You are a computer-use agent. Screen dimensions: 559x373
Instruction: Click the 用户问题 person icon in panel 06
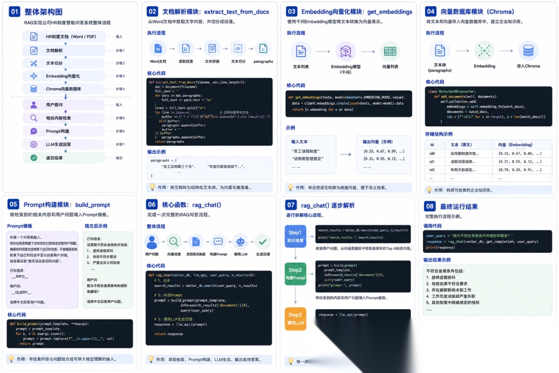[152, 242]
